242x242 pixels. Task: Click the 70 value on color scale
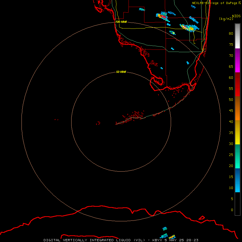click(x=231, y=55)
